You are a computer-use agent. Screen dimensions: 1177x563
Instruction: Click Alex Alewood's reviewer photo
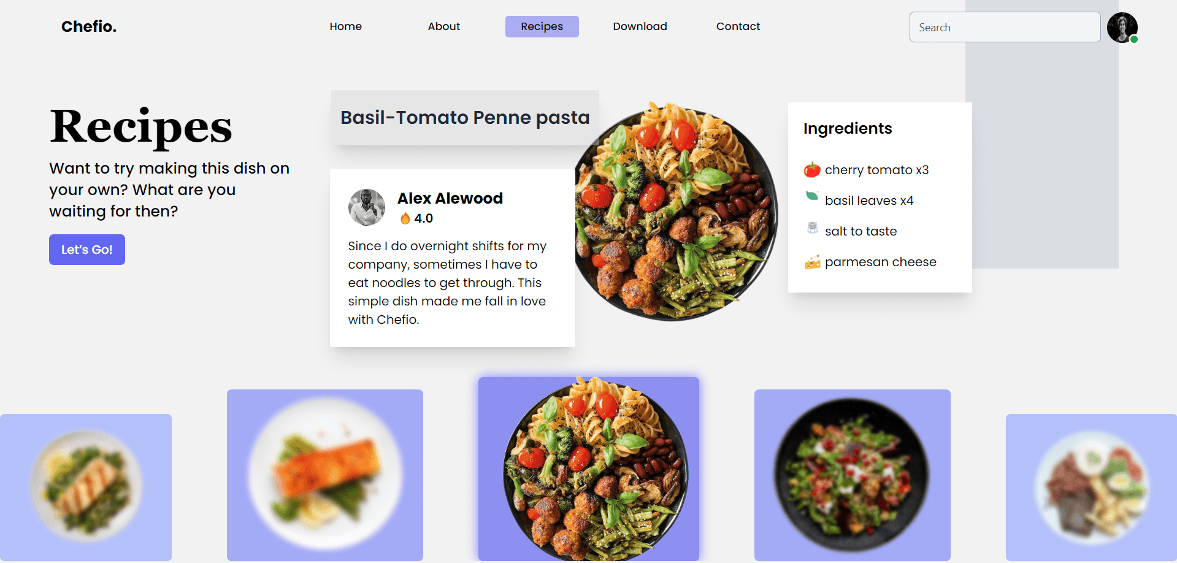click(x=367, y=207)
